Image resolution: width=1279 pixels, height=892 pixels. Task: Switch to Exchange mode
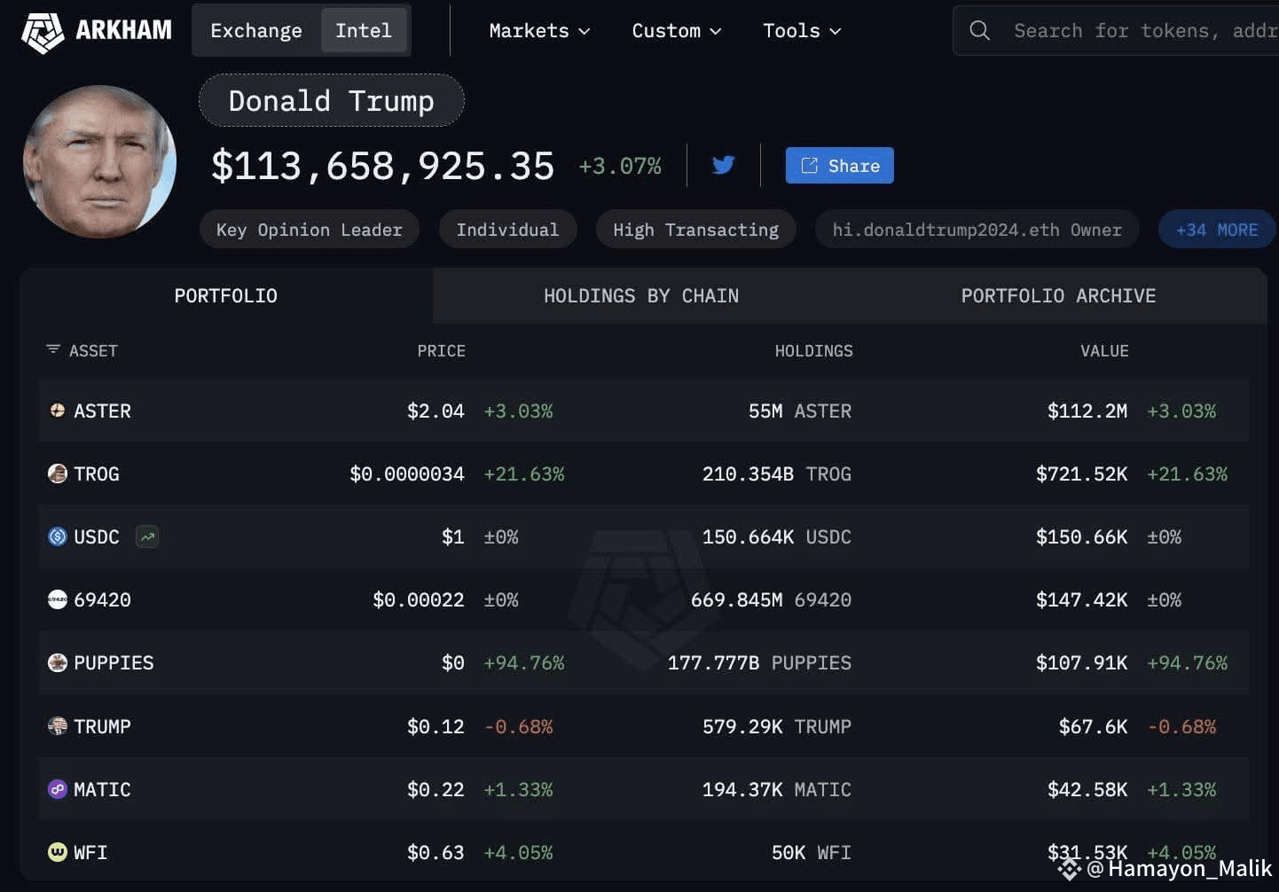point(256,30)
